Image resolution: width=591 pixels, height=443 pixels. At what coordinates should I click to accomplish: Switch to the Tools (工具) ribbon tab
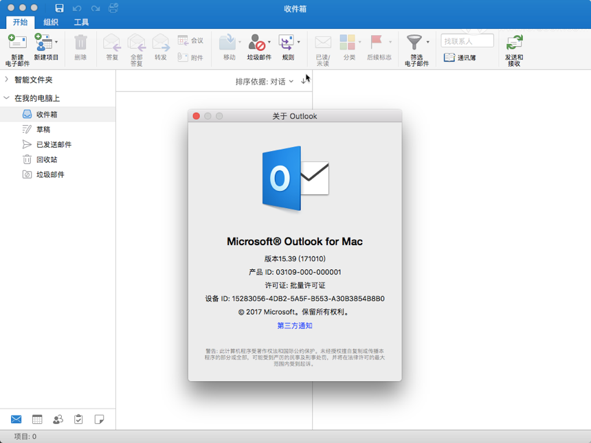coord(81,22)
